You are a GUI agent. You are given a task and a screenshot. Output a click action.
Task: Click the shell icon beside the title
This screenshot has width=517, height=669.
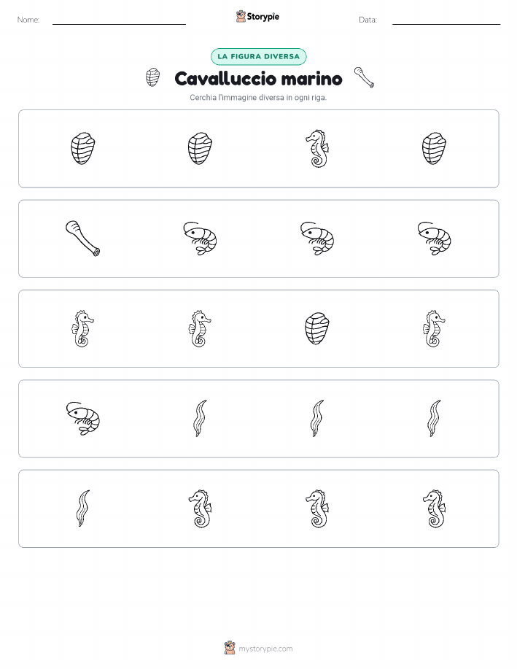152,77
